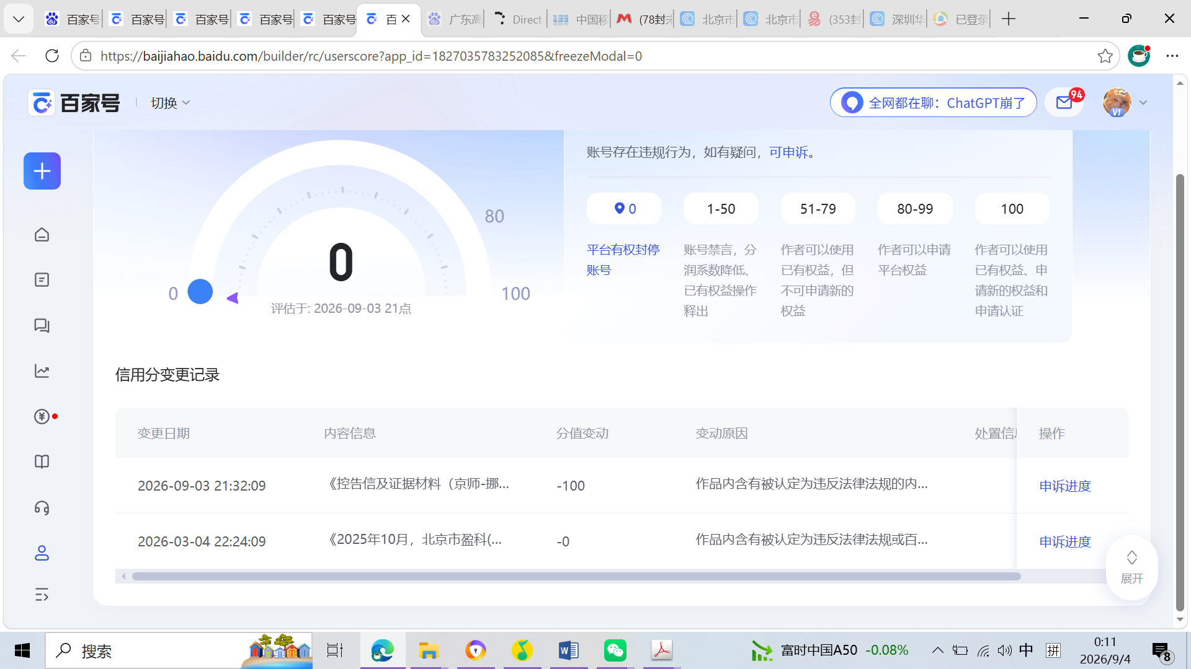Screen dimensions: 1191x669
Task: Click the user avatar in header
Action: [1117, 103]
